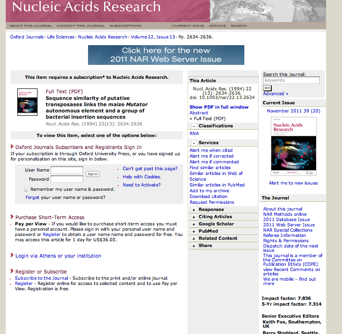The width and height of the screenshot is (342, 334).
Task: Click the plus icon beside Related Content
Action: (x=193, y=238)
